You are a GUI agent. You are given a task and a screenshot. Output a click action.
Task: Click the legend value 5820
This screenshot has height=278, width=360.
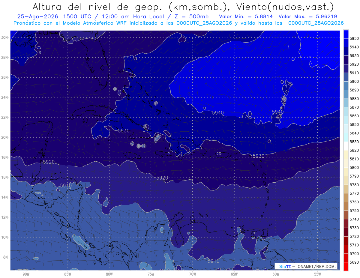click(354, 150)
